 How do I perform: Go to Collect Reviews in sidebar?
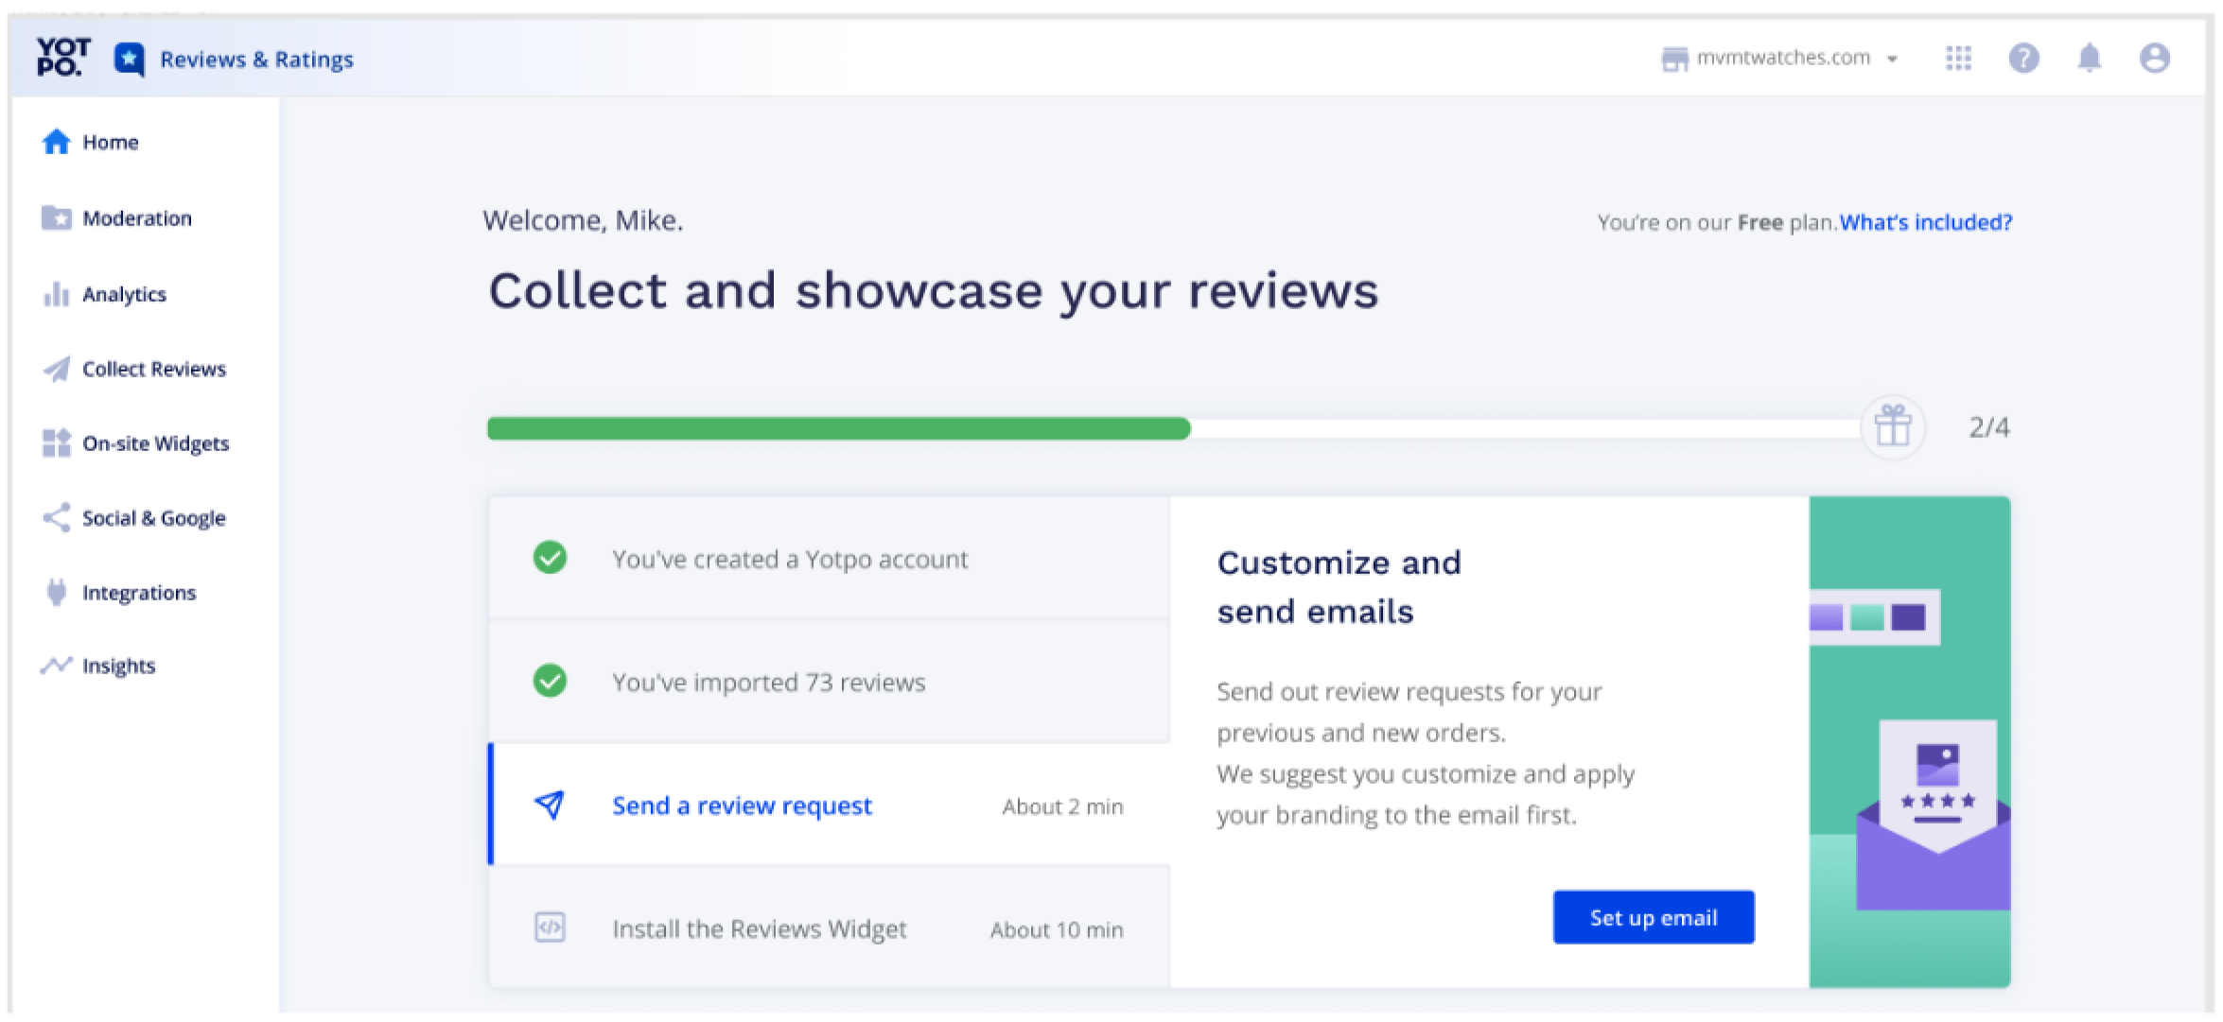153,369
